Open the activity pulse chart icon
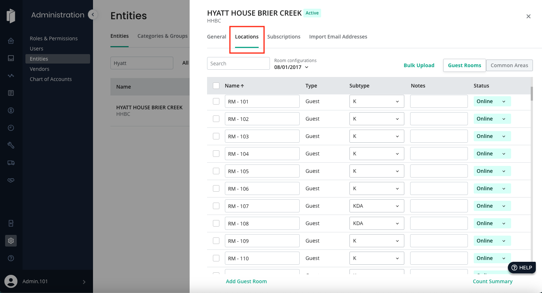The image size is (542, 293). [11, 76]
